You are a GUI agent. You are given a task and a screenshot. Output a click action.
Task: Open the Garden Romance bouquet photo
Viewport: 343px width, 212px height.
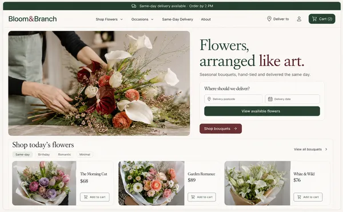(151, 183)
